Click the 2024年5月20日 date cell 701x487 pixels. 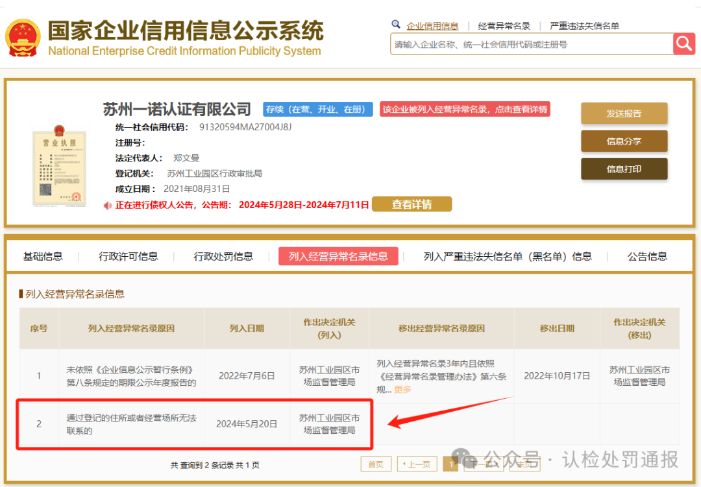(247, 424)
